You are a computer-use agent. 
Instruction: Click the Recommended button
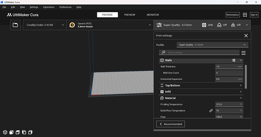[x=171, y=124]
